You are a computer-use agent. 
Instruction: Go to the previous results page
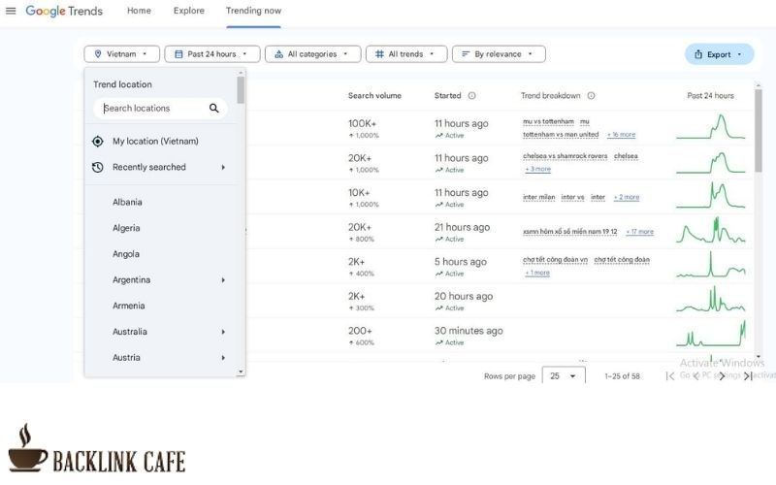coord(695,376)
